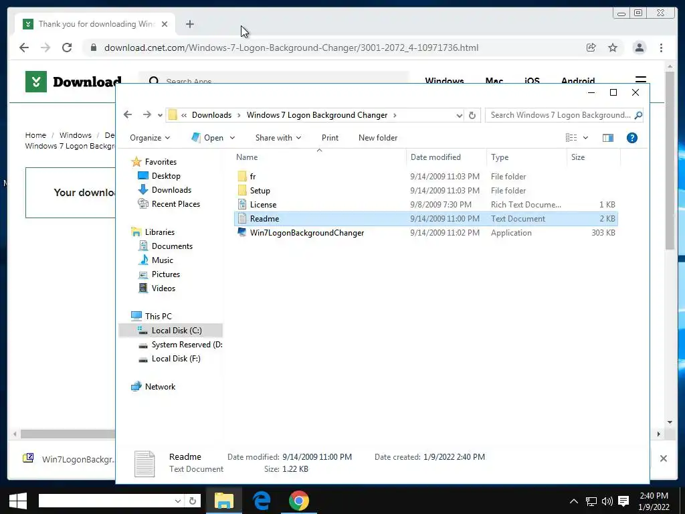Click the Open toolbar button
Viewport: 685px width, 514px height.
pyautogui.click(x=207, y=138)
